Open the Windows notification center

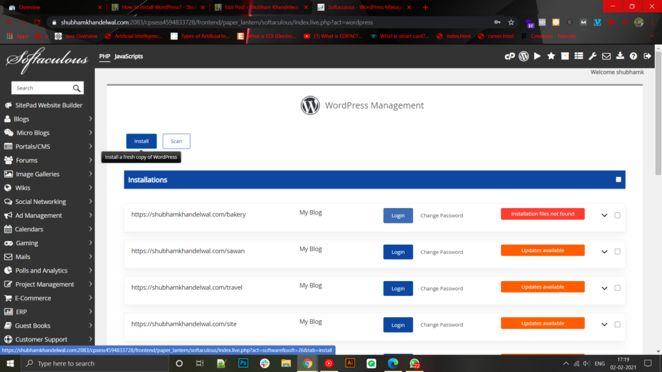(x=648, y=363)
